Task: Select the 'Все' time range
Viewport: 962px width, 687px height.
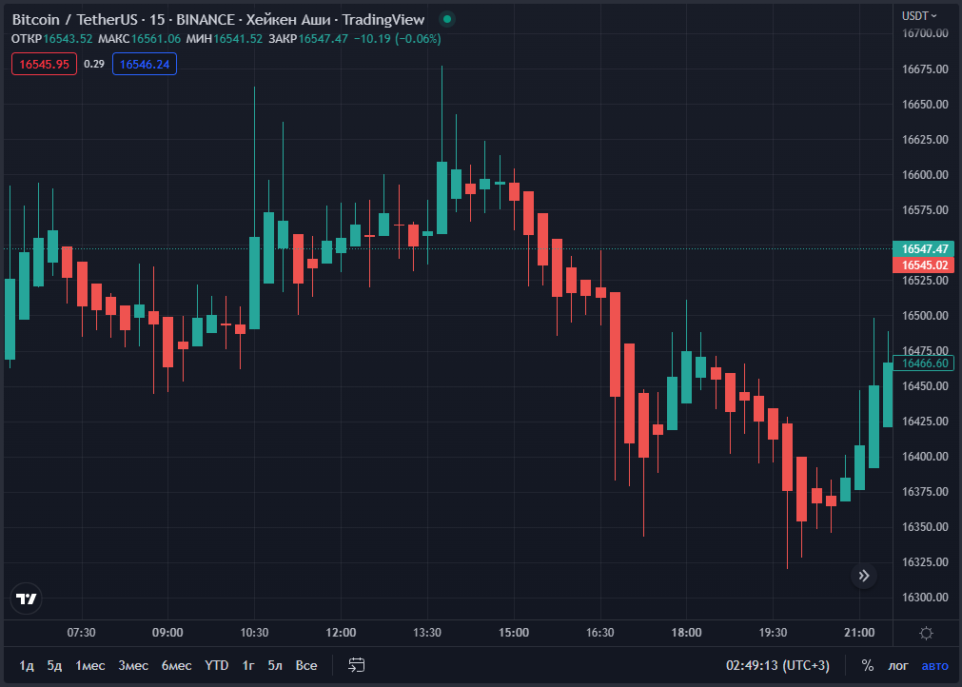Action: [x=306, y=665]
